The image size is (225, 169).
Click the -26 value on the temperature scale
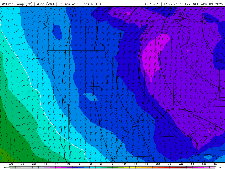(21, 164)
